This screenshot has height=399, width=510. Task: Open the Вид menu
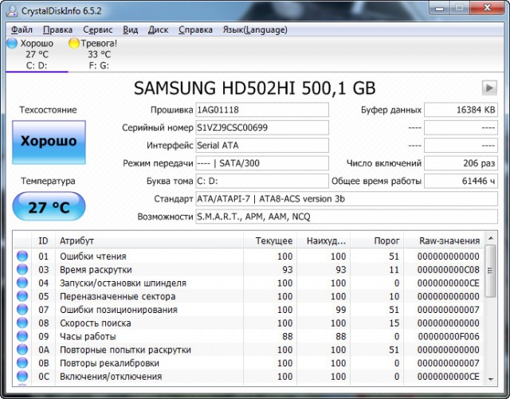(x=131, y=30)
